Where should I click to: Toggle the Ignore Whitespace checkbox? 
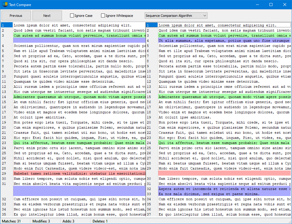tap(103, 16)
